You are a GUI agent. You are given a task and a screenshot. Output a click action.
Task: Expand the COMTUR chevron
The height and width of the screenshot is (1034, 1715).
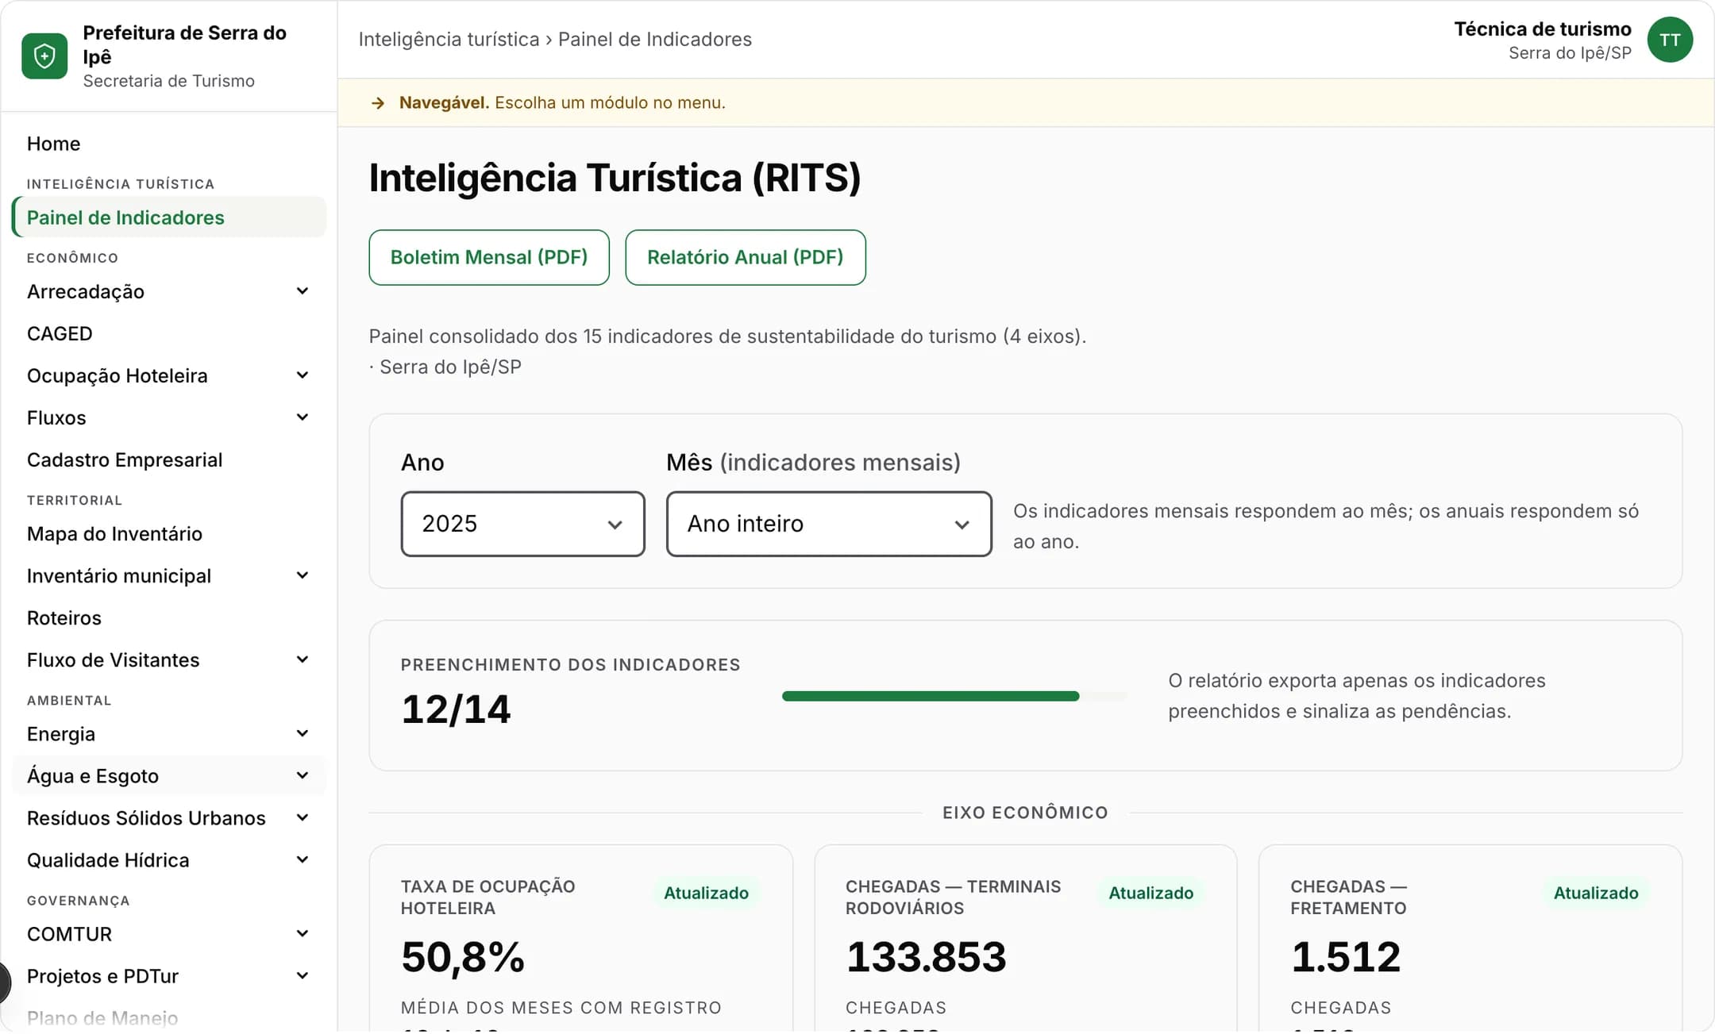[303, 933]
